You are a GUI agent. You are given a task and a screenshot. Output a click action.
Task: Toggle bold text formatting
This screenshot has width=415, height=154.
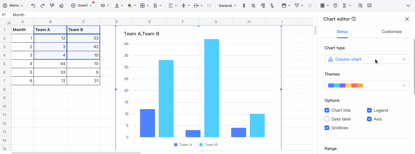click(155, 6)
